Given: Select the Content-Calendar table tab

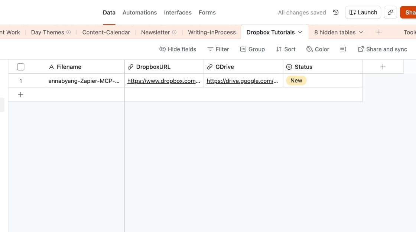Looking at the screenshot, I should click(106, 32).
